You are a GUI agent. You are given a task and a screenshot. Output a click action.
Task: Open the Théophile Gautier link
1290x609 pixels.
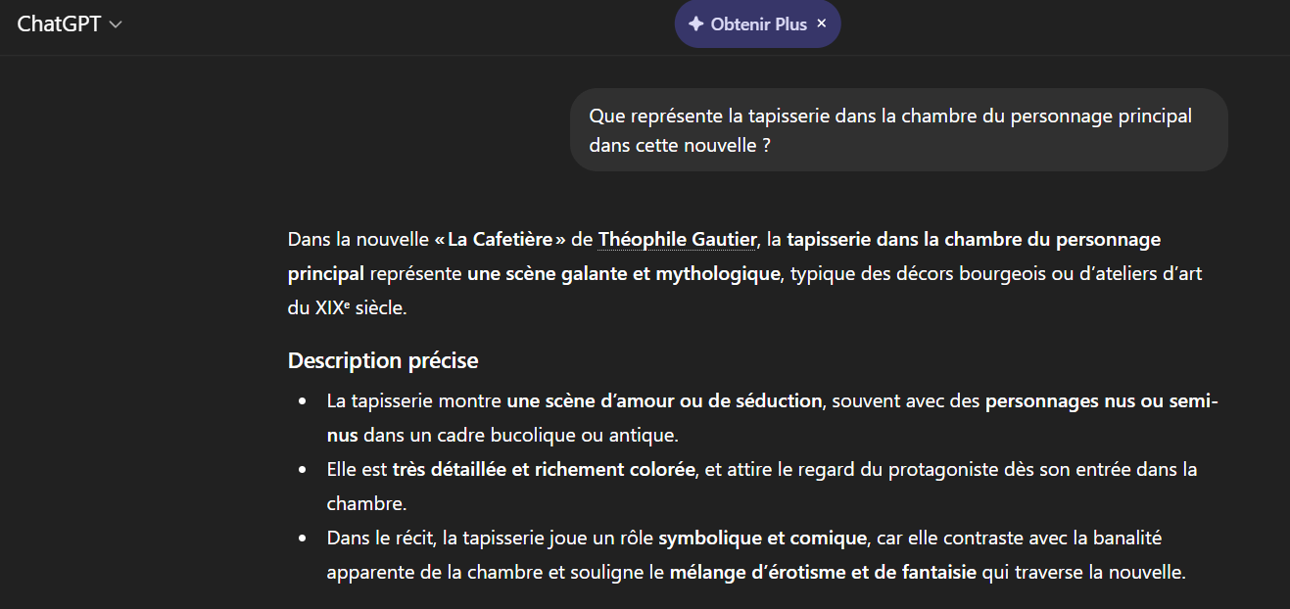[x=677, y=240]
